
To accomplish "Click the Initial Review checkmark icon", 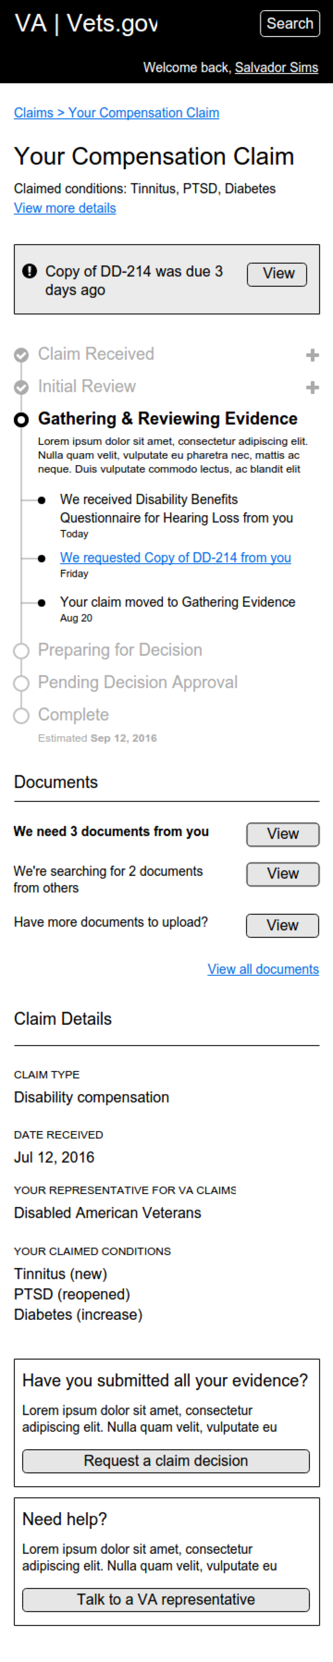I will click(21, 387).
